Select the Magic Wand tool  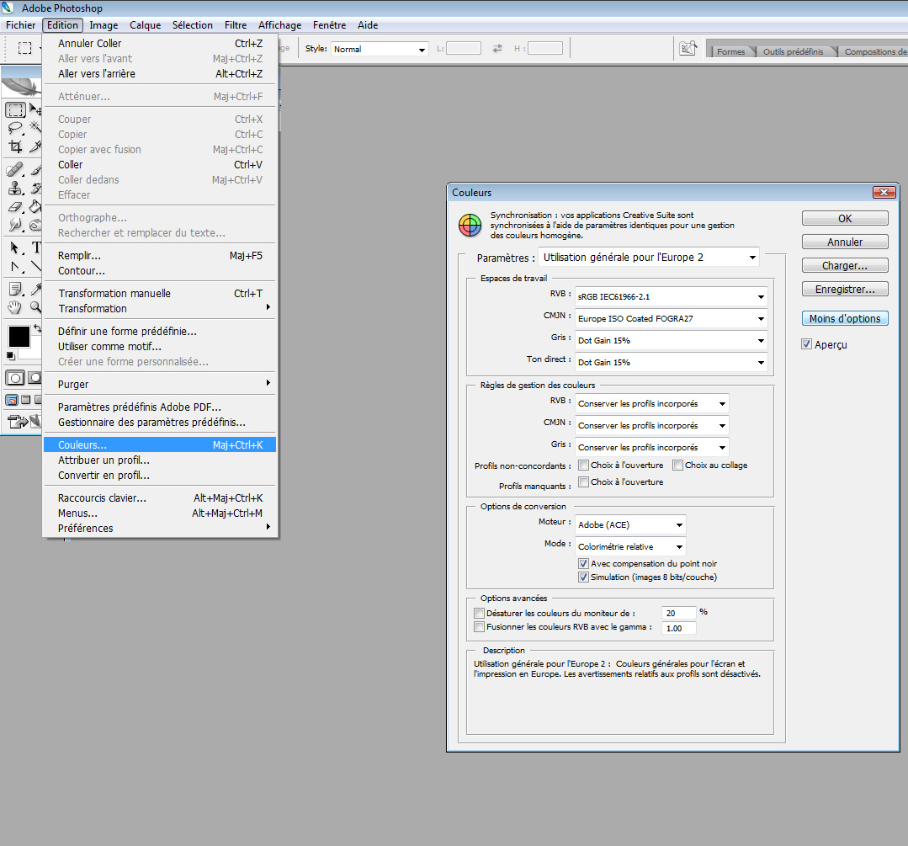[35, 127]
